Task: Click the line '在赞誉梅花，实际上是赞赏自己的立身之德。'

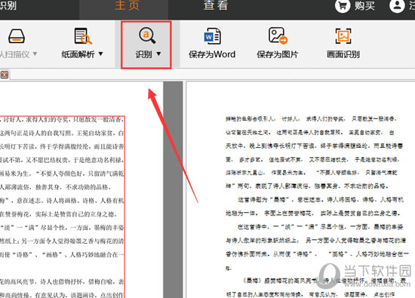Action: click(58, 214)
